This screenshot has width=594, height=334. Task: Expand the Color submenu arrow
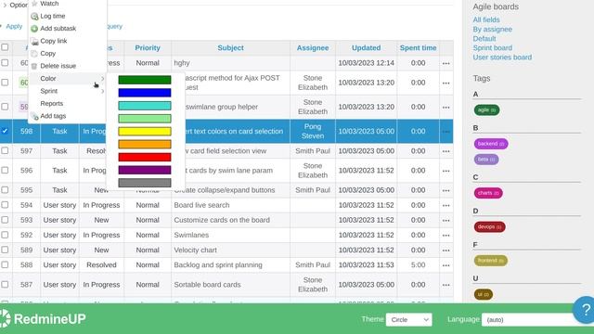102,78
